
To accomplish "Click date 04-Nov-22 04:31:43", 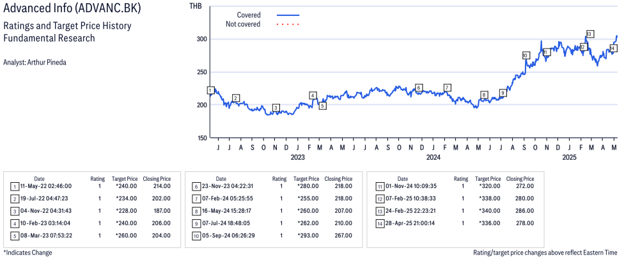I will click(x=46, y=210).
